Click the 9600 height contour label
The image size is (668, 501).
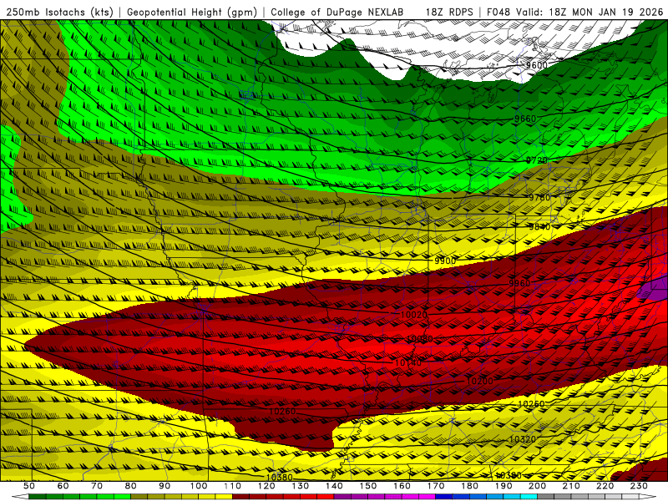536,65
